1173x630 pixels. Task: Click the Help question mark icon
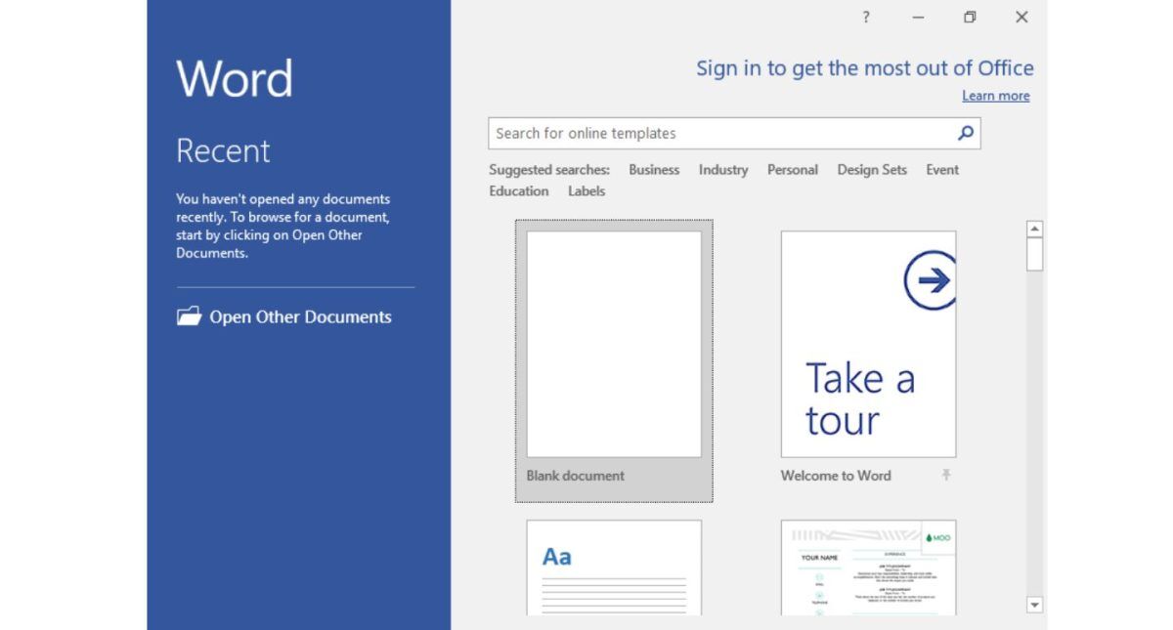click(x=865, y=18)
